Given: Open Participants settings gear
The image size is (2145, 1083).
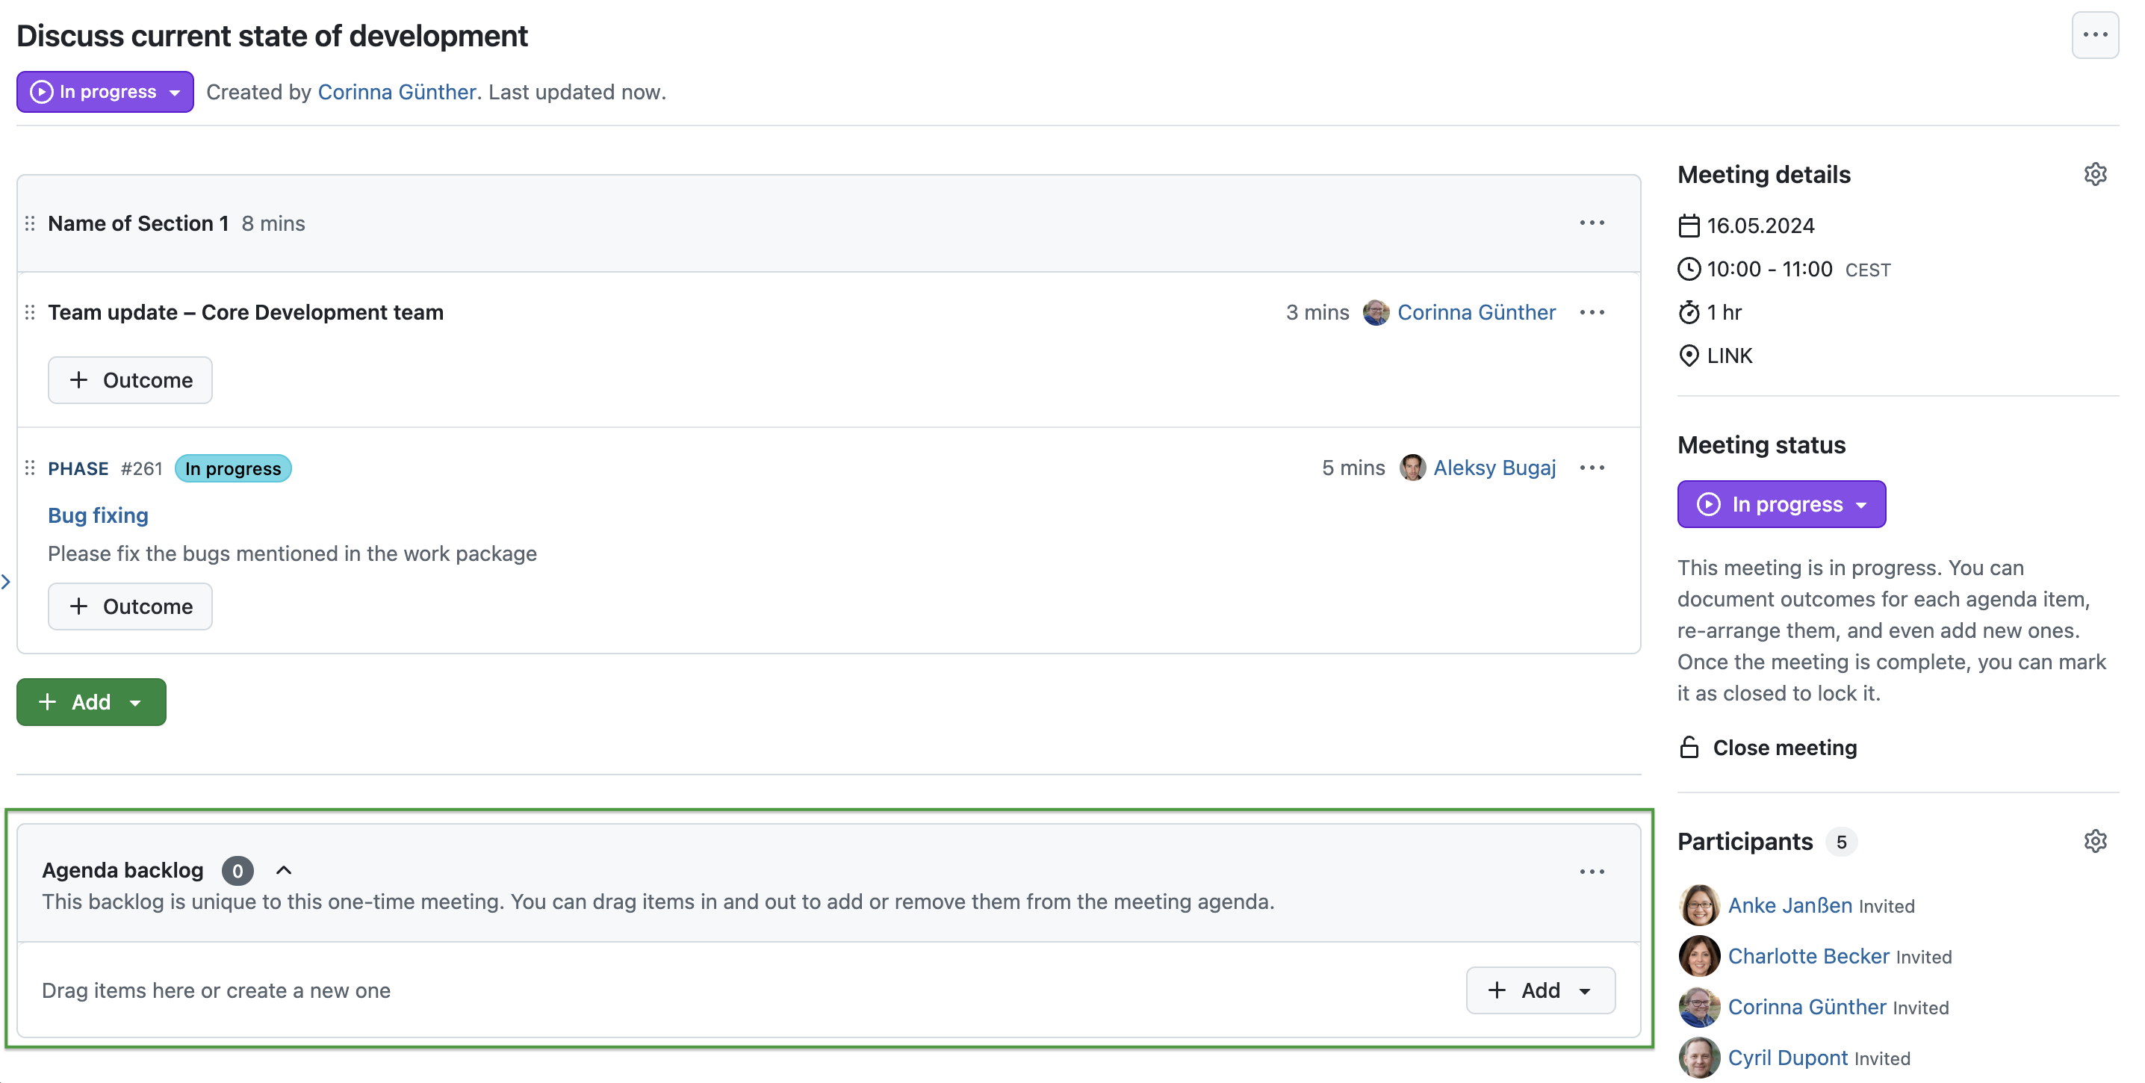Looking at the screenshot, I should click(x=2095, y=841).
